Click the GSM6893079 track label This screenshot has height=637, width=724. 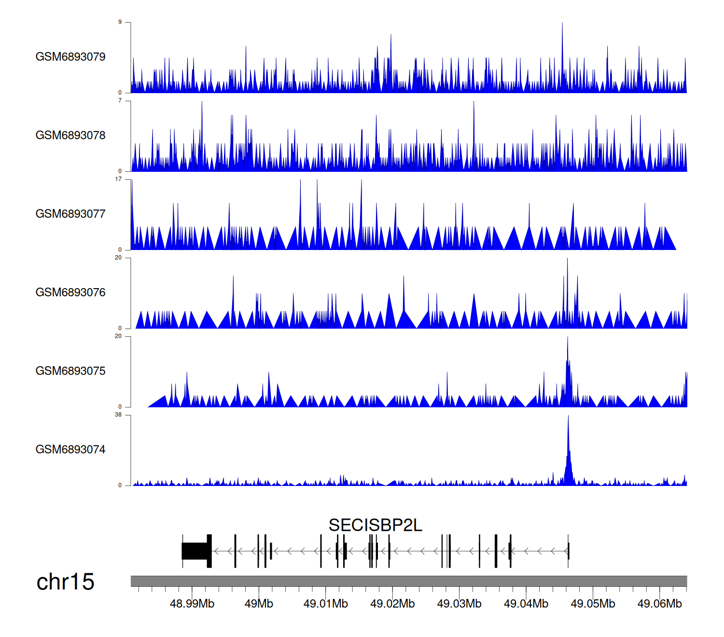point(70,57)
